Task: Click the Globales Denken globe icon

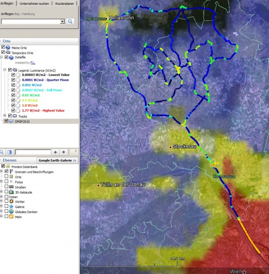Action: pyautogui.click(x=11, y=211)
